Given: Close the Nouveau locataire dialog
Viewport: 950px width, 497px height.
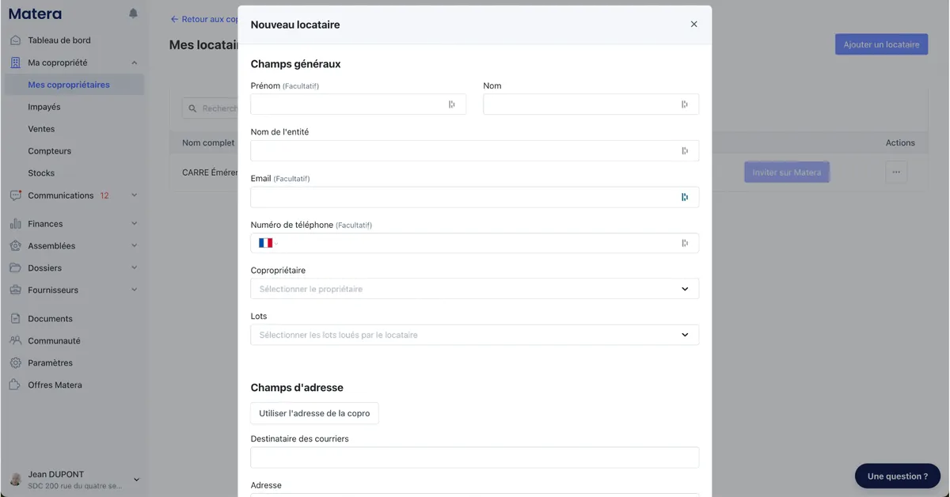Looking at the screenshot, I should (x=693, y=25).
